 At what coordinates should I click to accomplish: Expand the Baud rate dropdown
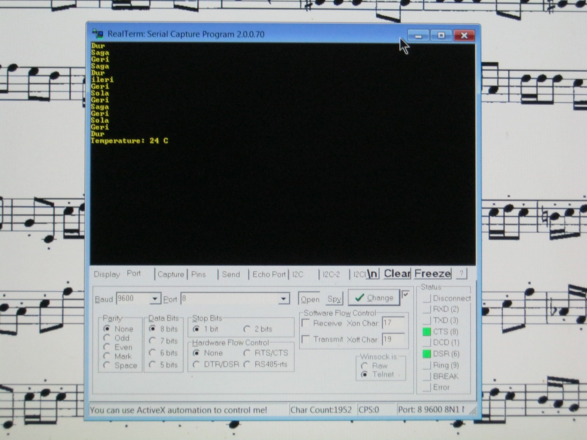[154, 299]
